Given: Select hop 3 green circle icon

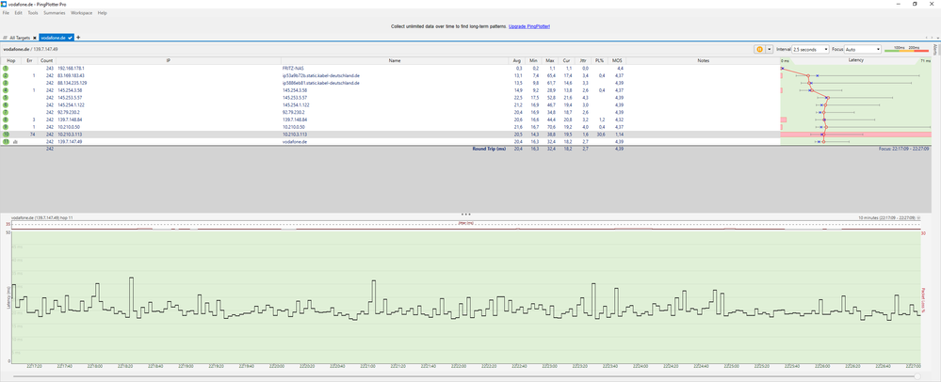Looking at the screenshot, I should (x=6, y=83).
